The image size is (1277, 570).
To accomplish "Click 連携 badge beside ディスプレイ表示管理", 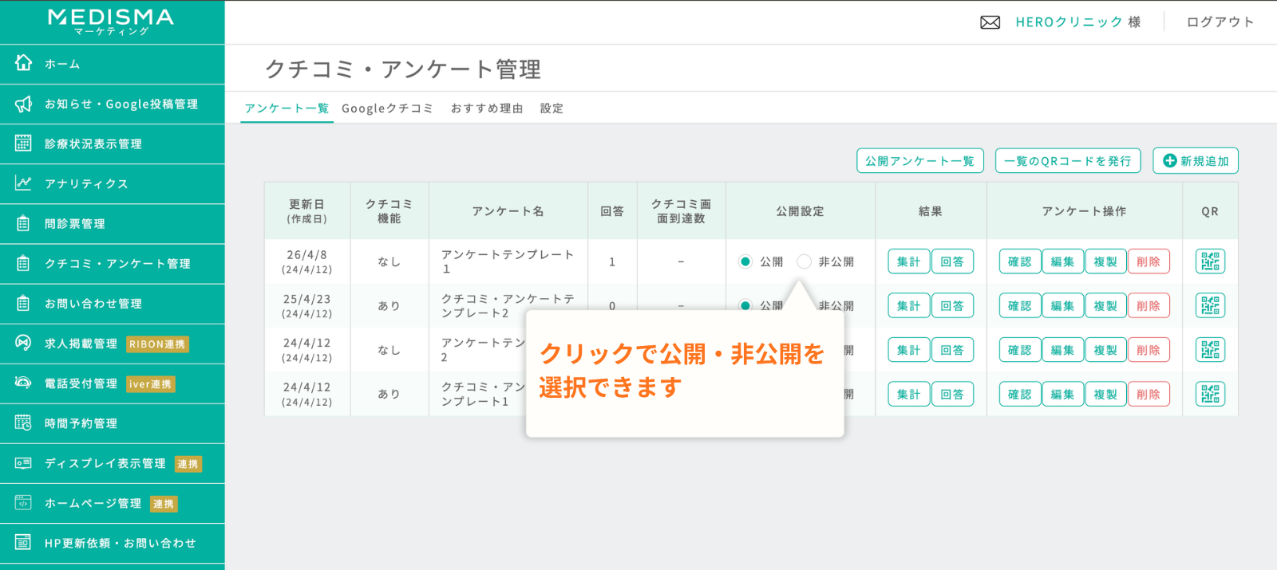I will (x=188, y=464).
